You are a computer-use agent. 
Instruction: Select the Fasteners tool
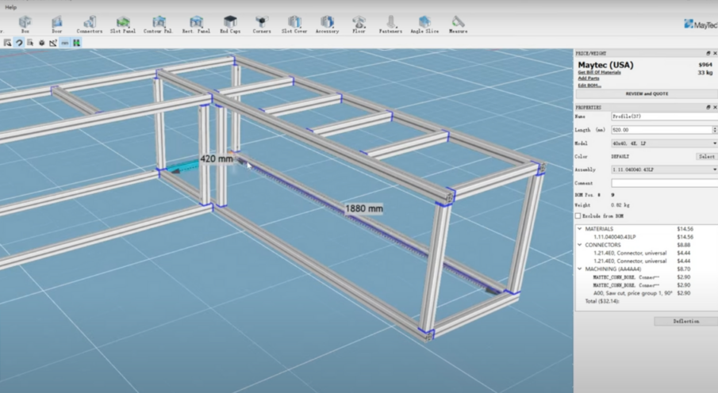pos(390,25)
